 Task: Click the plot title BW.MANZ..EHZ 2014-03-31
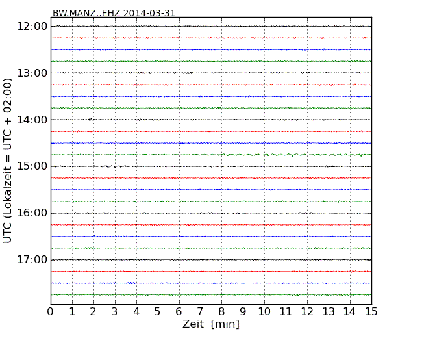(x=114, y=13)
